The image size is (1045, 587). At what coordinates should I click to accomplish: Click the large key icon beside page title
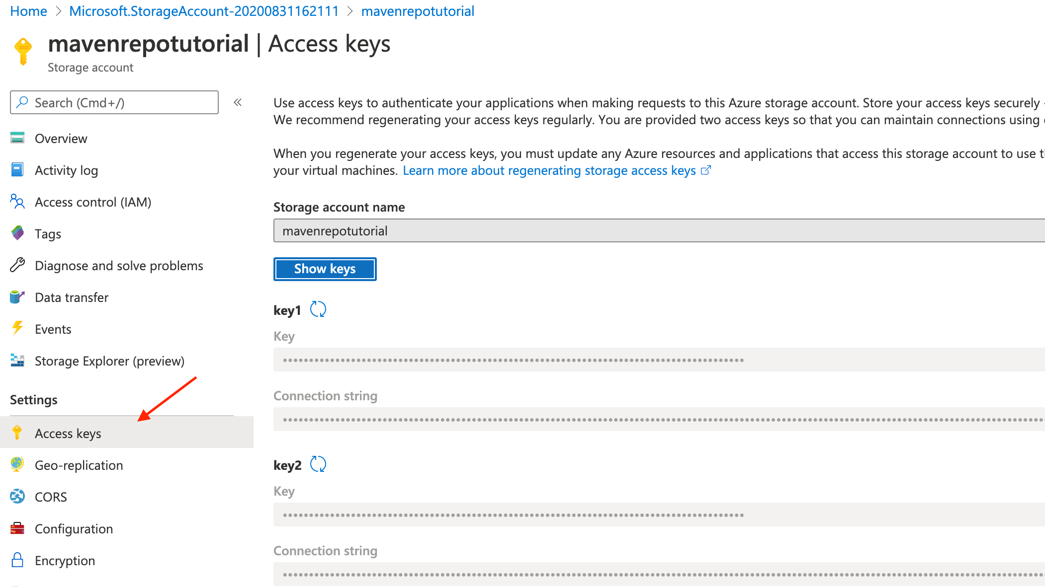click(x=23, y=52)
